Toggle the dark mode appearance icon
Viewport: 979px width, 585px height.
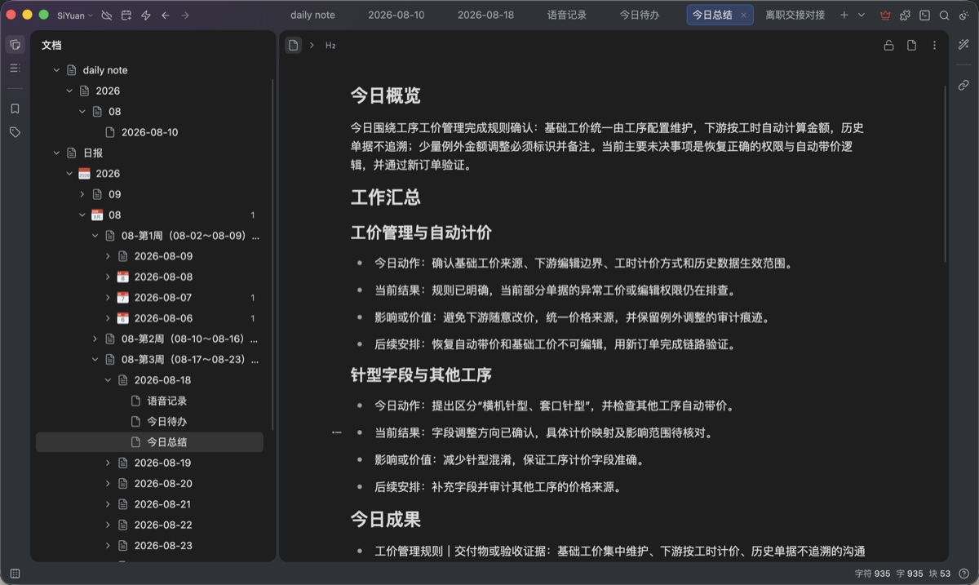[x=963, y=16]
